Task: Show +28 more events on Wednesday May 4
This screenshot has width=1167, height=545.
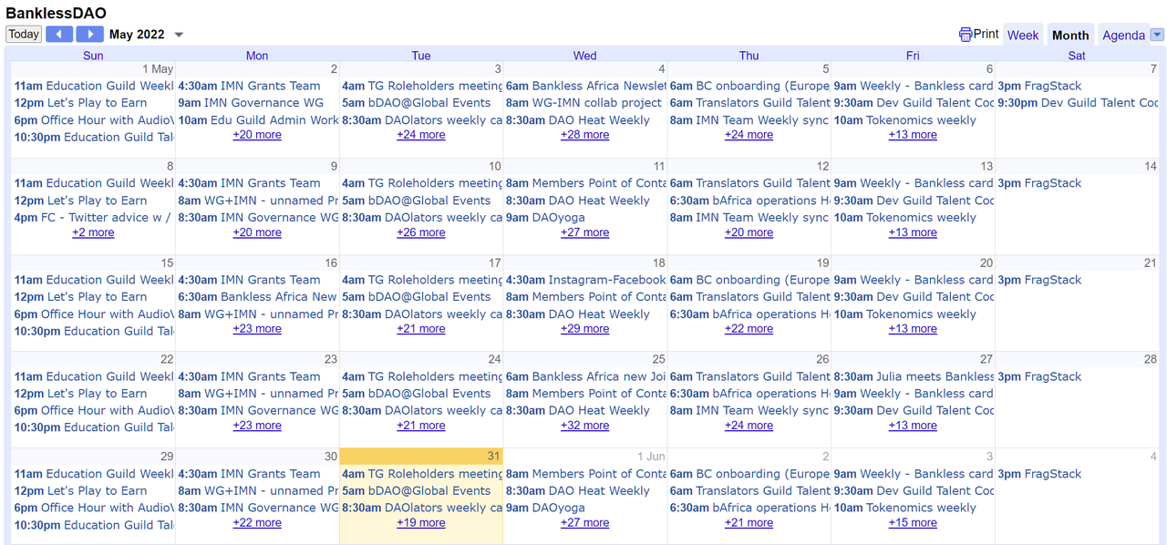Action: pos(584,135)
